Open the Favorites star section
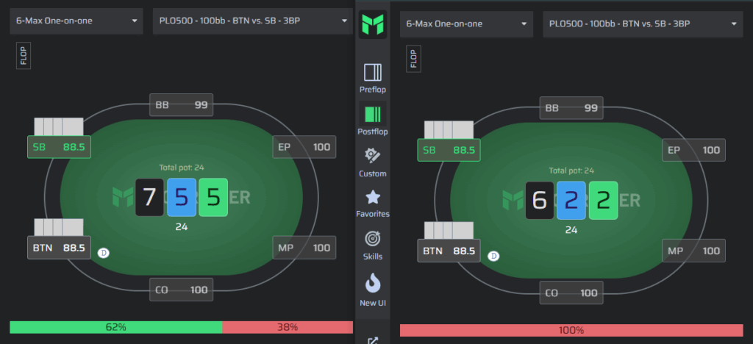753x344 pixels. [373, 203]
